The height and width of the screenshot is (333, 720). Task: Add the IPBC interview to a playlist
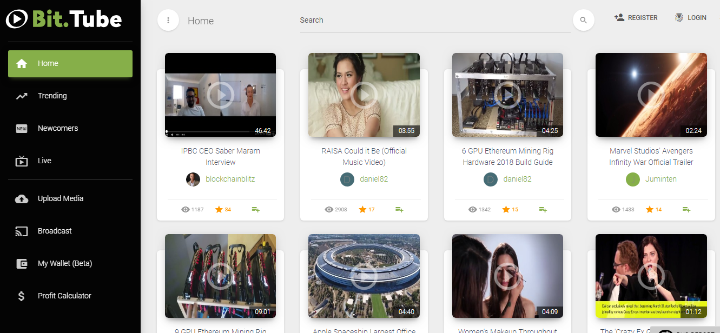[x=255, y=209]
